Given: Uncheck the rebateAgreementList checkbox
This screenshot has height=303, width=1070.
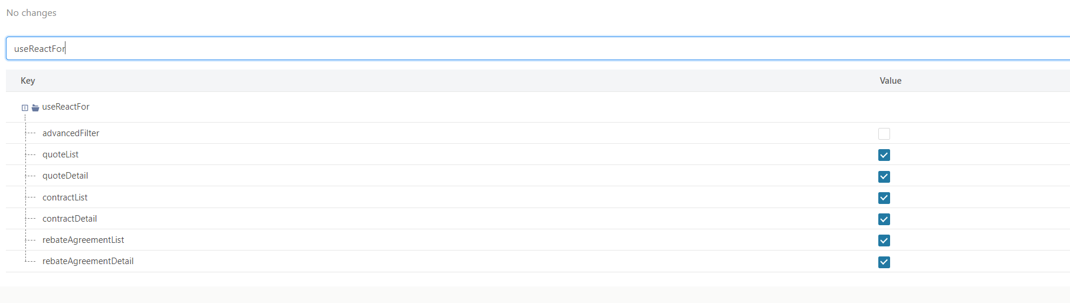Looking at the screenshot, I should click(884, 241).
